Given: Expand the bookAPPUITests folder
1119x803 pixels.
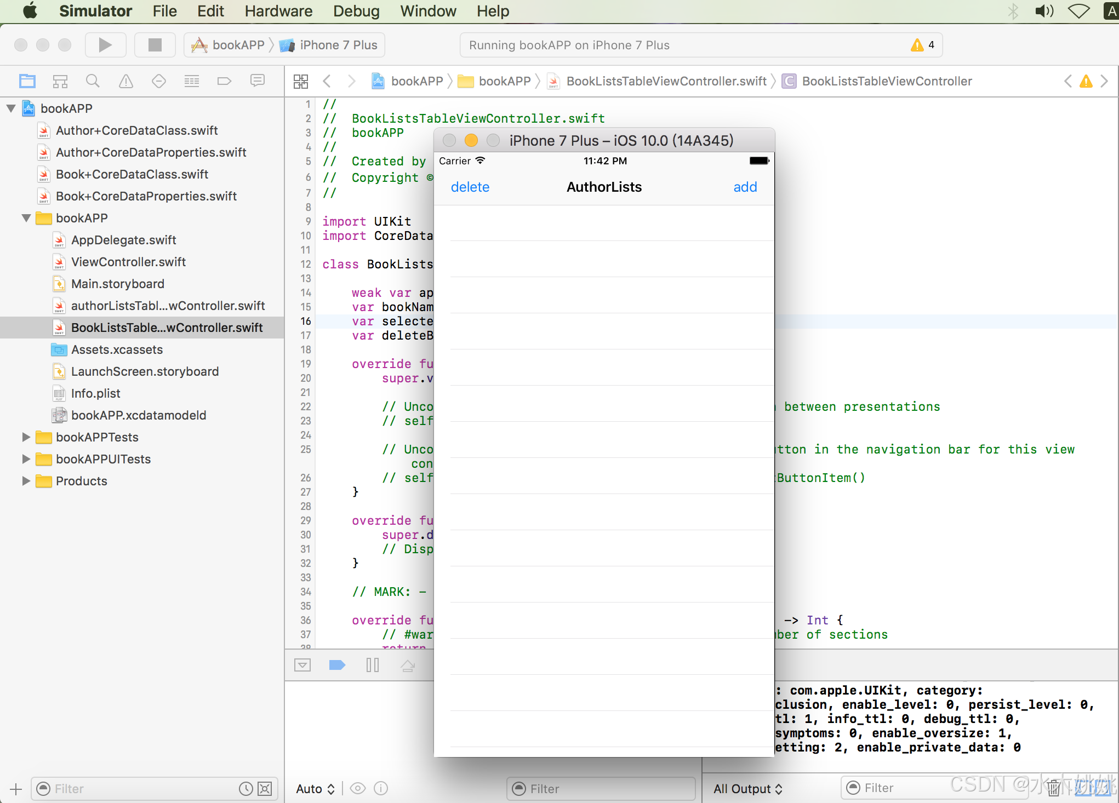Looking at the screenshot, I should click(26, 459).
